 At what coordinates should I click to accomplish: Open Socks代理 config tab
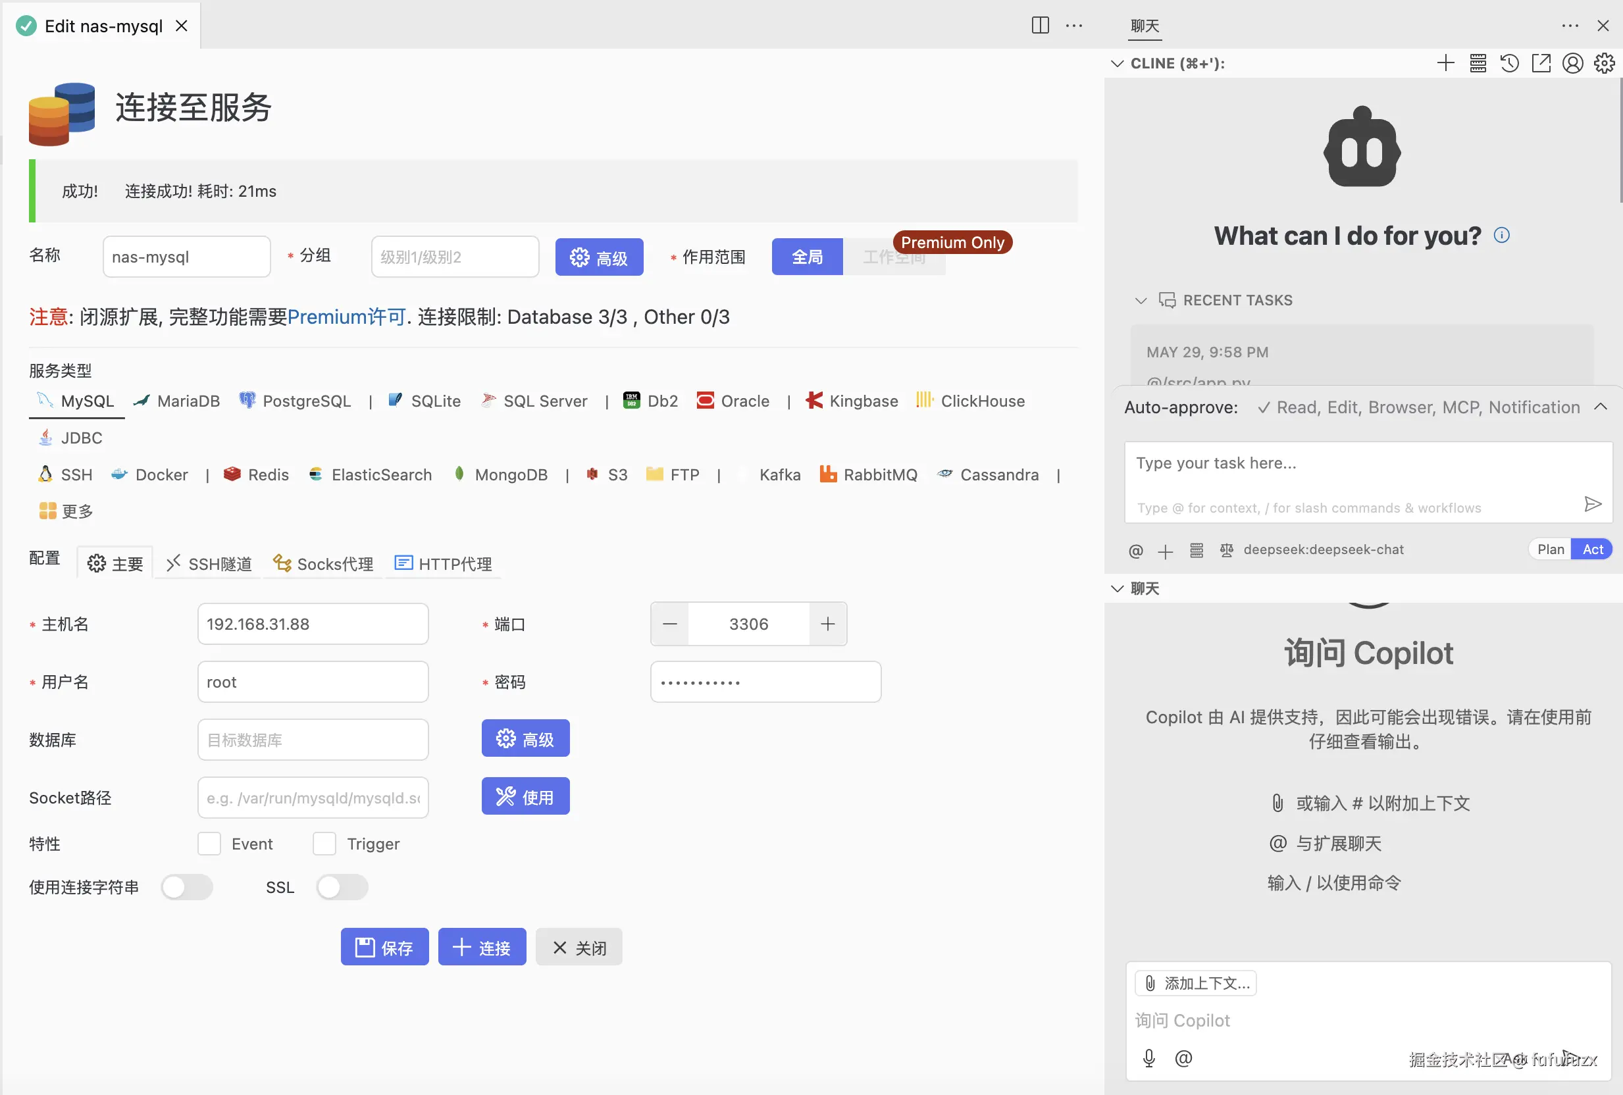tap(322, 563)
